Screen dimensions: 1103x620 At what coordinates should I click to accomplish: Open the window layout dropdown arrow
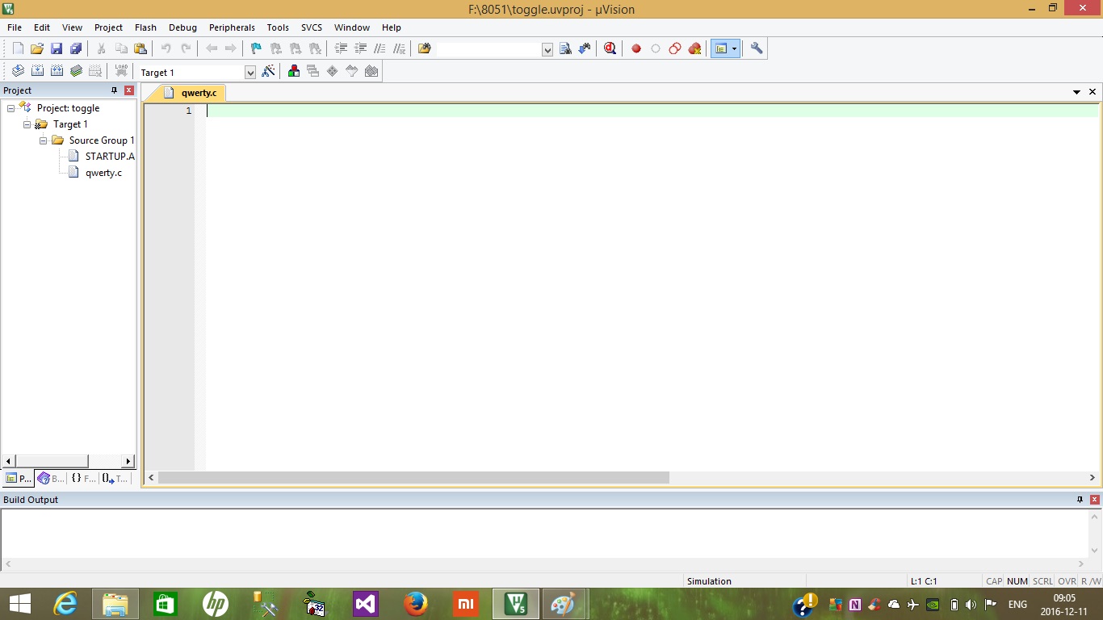[734, 48]
